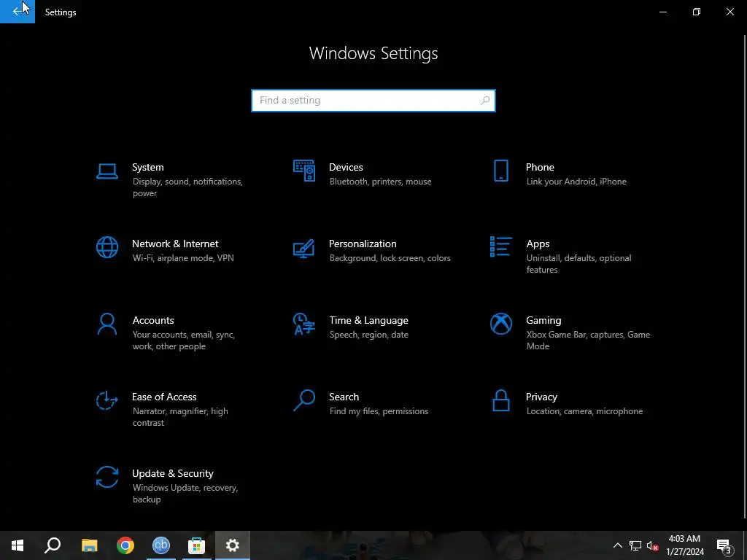
Task: Open the Search magnifier category icon
Action: click(304, 400)
